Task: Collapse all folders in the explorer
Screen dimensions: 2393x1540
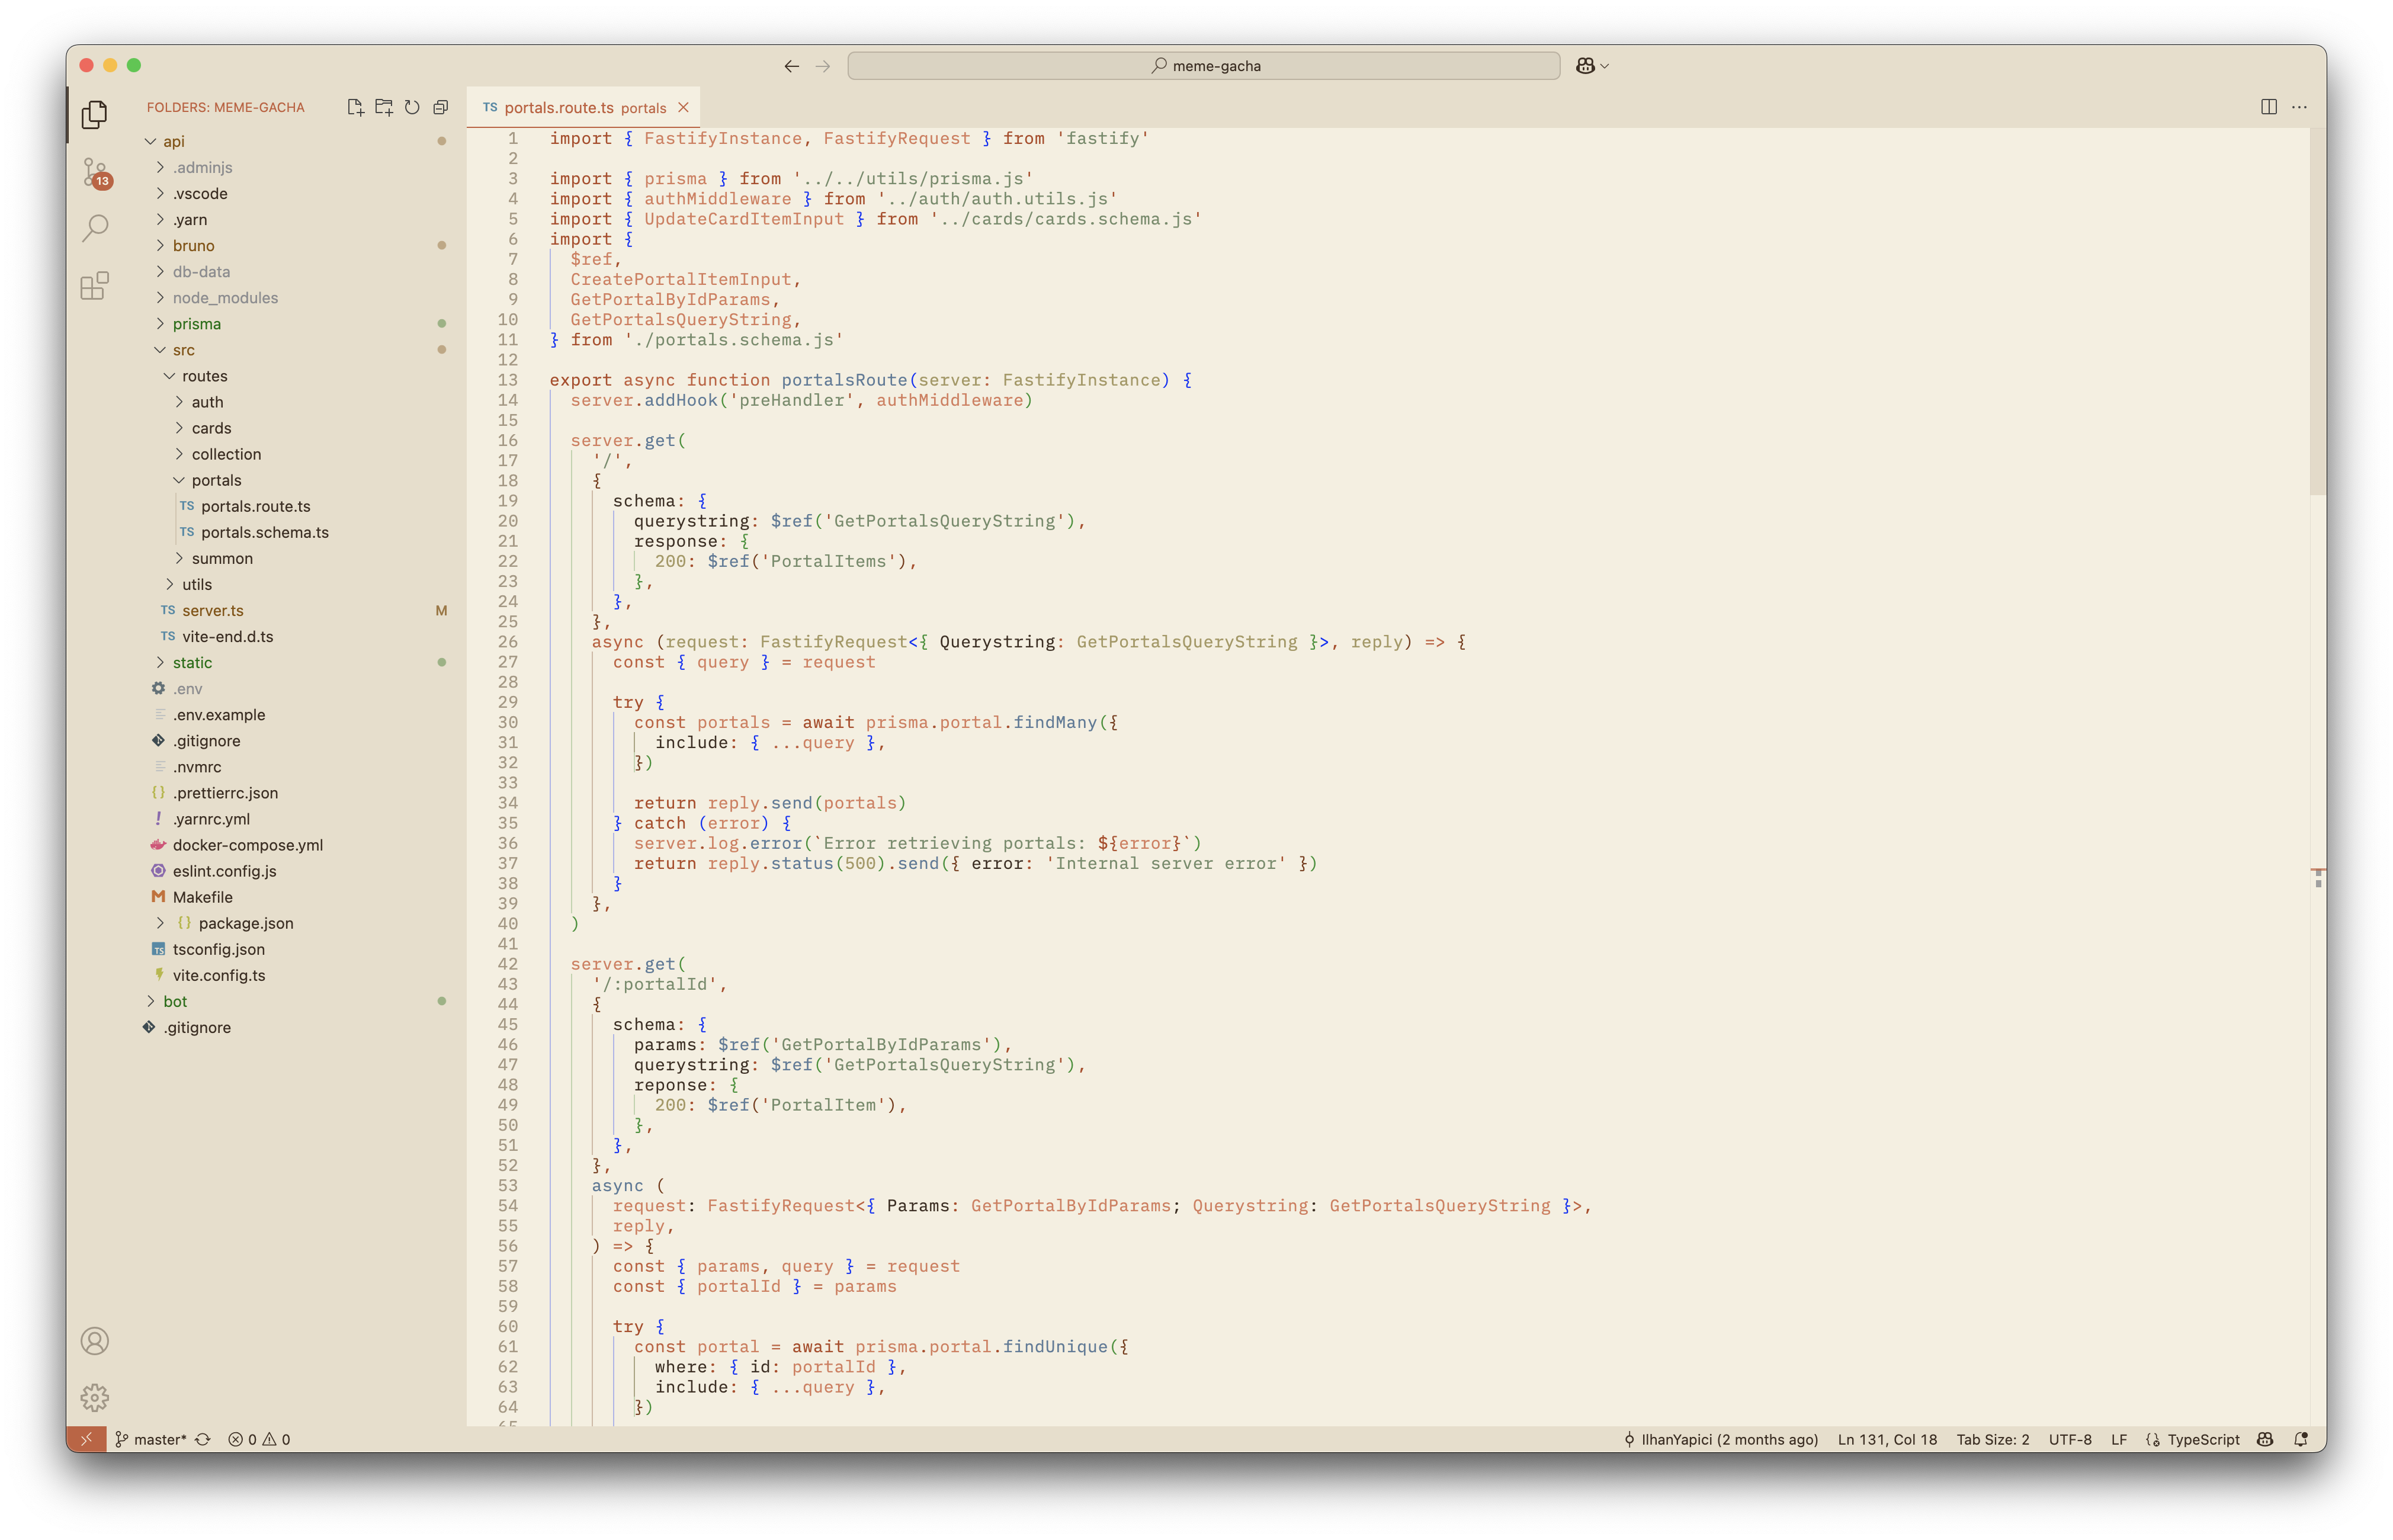Action: (x=441, y=107)
